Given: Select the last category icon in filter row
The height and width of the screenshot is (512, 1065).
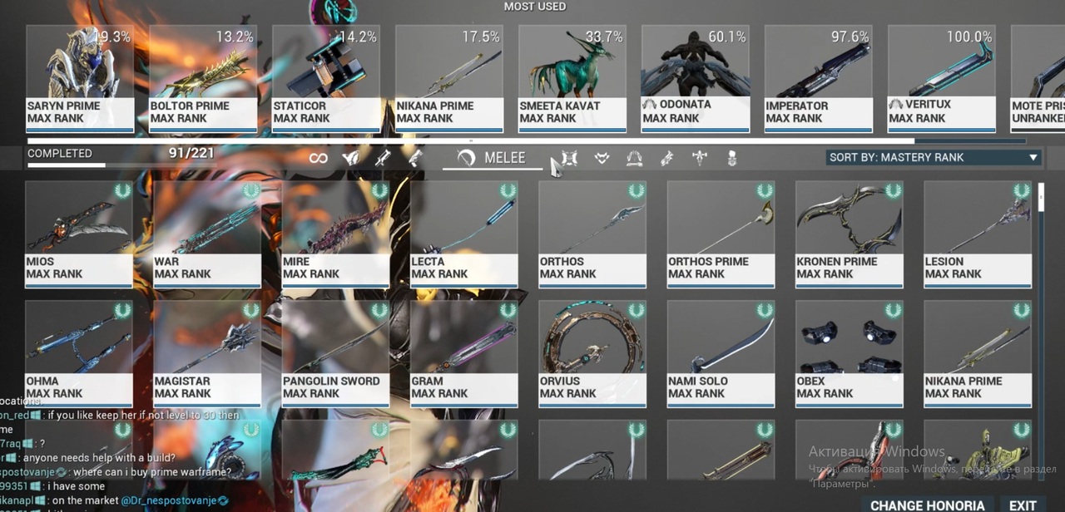Looking at the screenshot, I should (732, 158).
